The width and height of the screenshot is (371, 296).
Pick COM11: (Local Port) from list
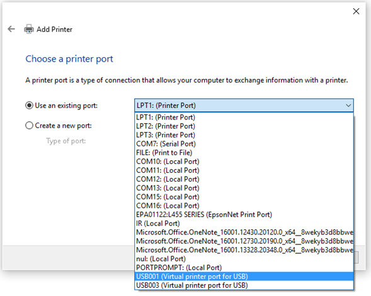pyautogui.click(x=244, y=170)
